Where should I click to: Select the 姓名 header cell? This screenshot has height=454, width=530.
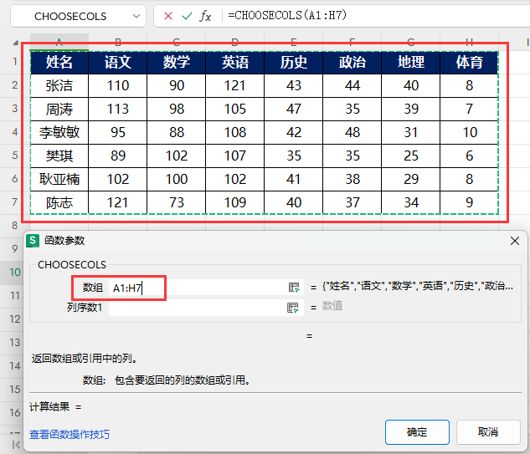coord(59,62)
